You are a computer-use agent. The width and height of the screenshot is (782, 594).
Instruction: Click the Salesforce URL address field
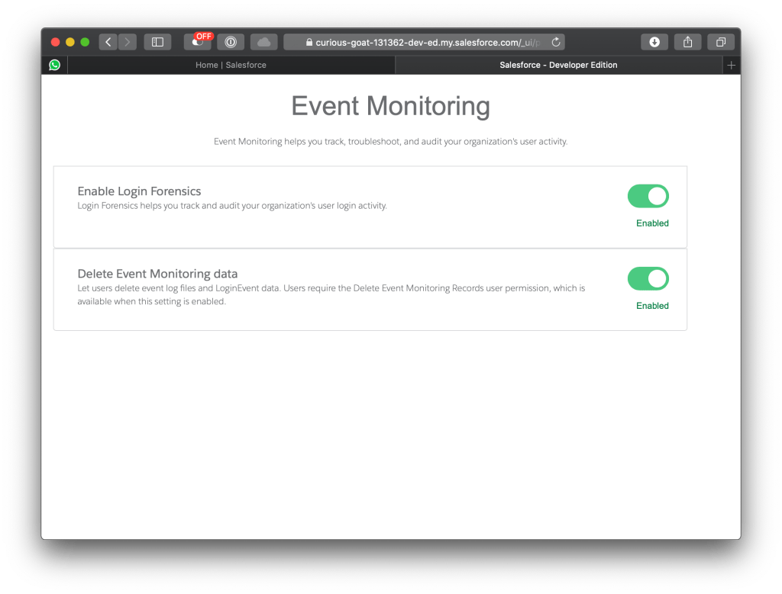[428, 42]
